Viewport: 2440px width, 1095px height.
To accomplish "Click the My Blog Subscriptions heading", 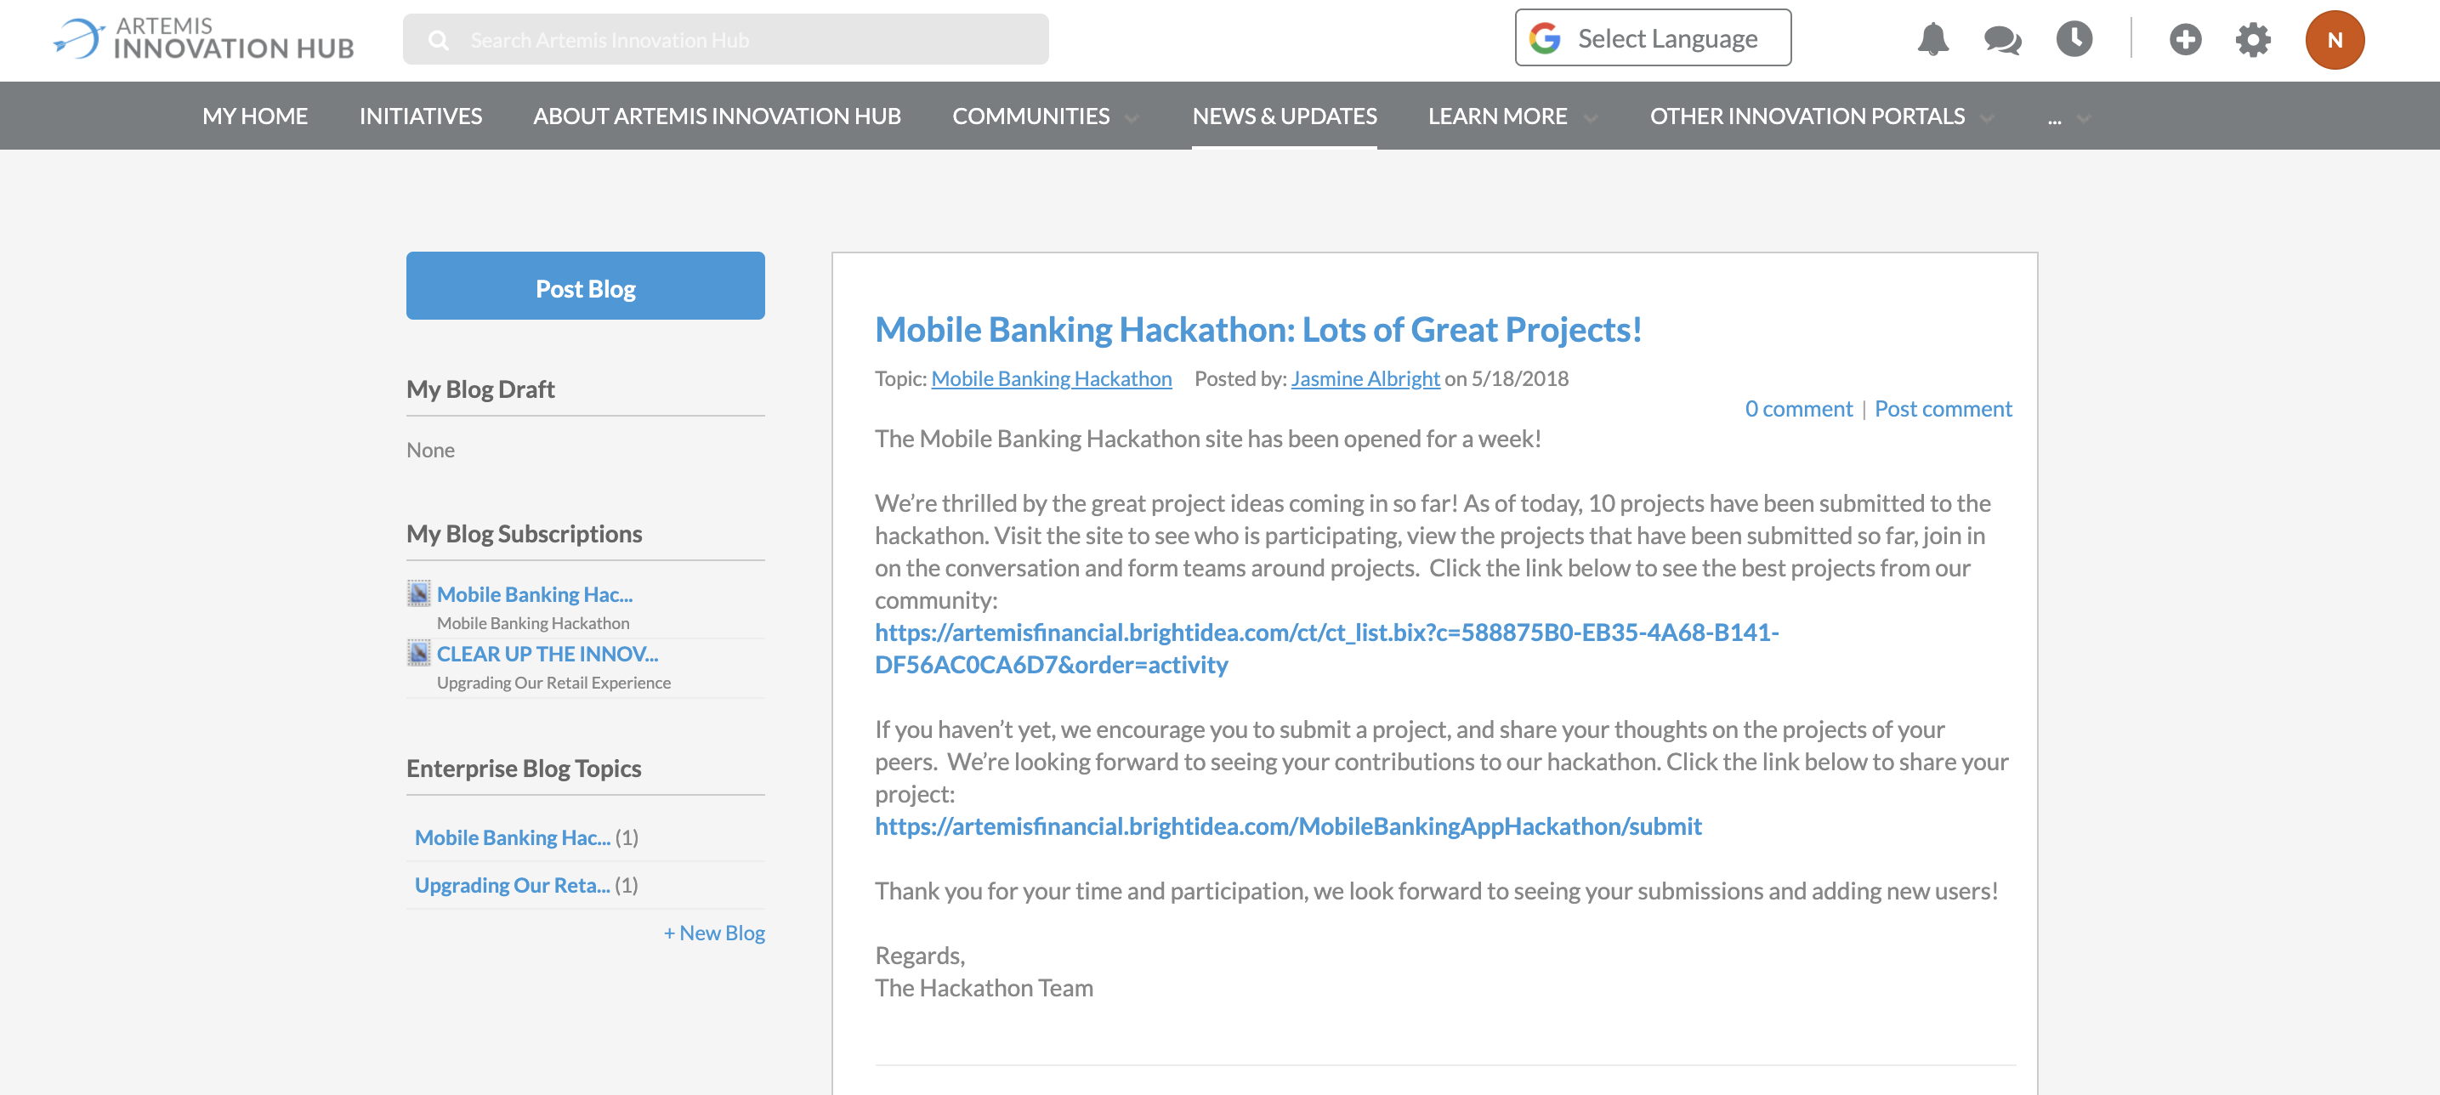I will pyautogui.click(x=524, y=534).
